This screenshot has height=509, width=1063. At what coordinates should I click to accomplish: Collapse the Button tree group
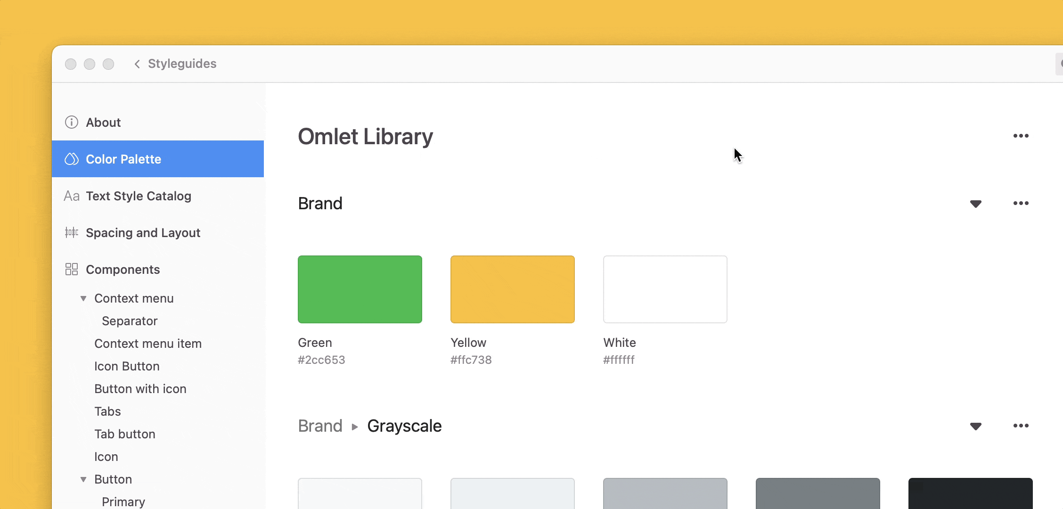tap(83, 479)
